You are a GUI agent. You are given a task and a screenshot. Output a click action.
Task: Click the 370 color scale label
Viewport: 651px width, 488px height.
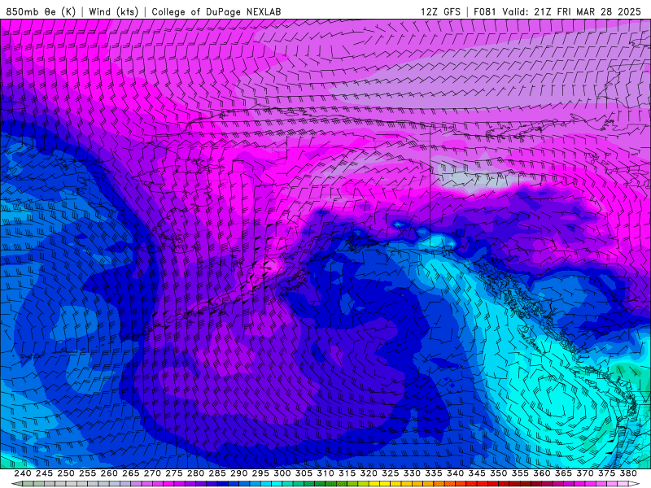coord(585,473)
